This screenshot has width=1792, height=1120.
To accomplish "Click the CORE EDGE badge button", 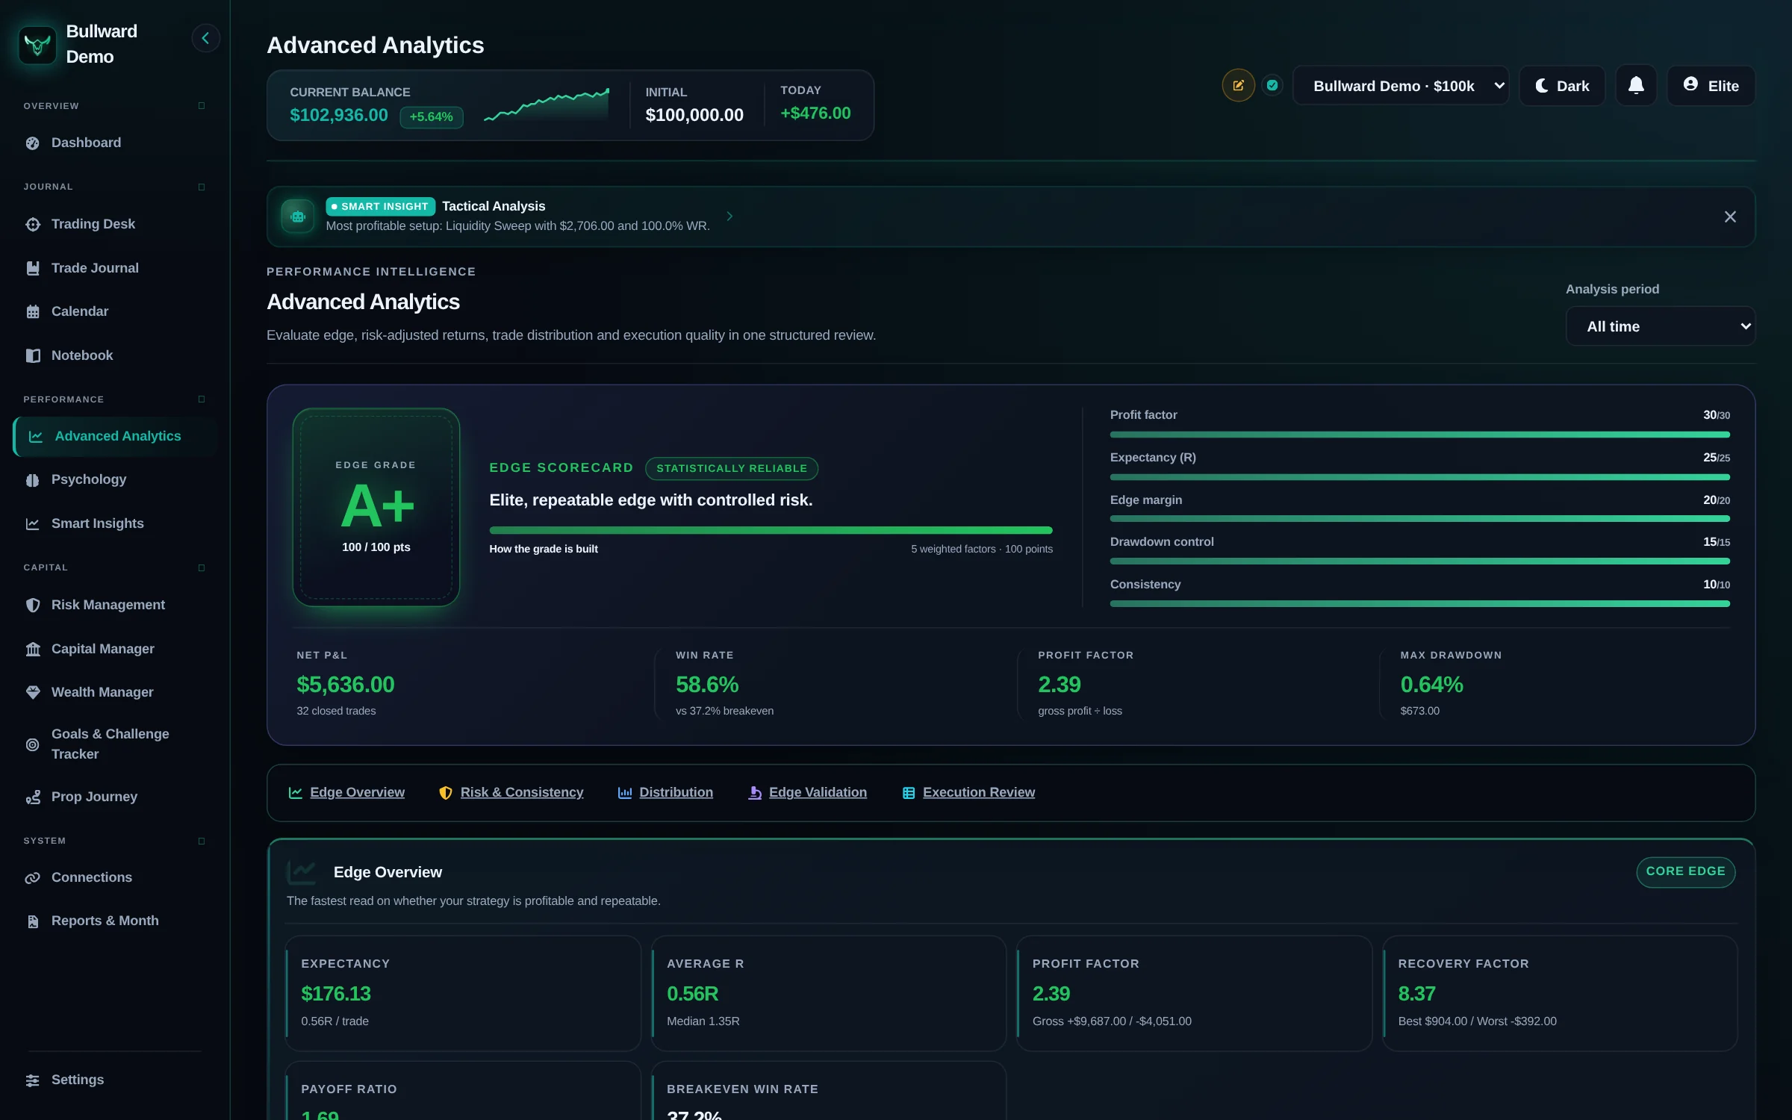I will [1686, 872].
